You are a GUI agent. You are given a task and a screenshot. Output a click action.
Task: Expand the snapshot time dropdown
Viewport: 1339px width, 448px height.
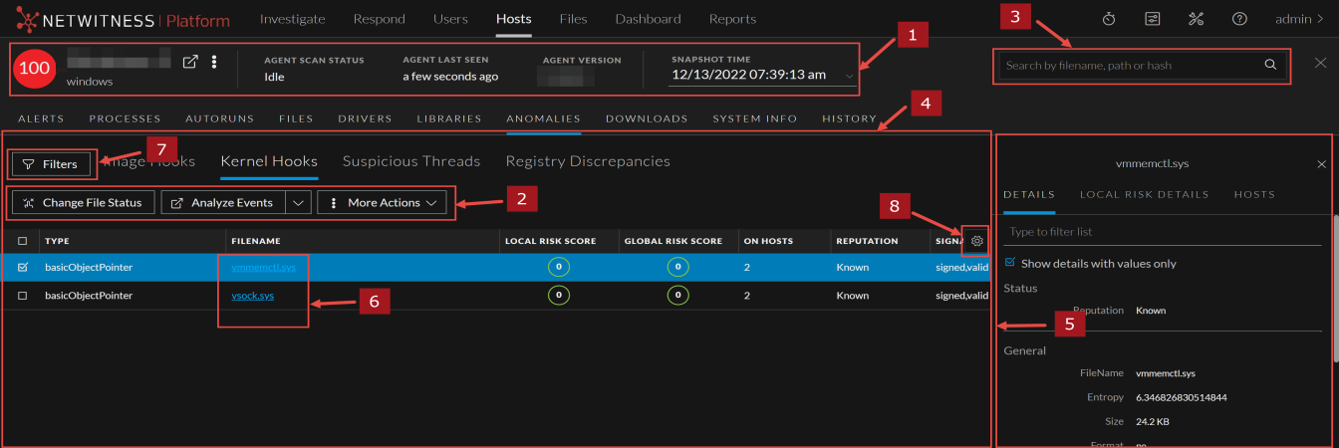850,76
